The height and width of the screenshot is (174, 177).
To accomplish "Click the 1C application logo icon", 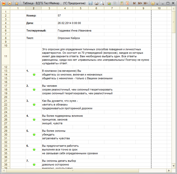I will pos(4,3).
